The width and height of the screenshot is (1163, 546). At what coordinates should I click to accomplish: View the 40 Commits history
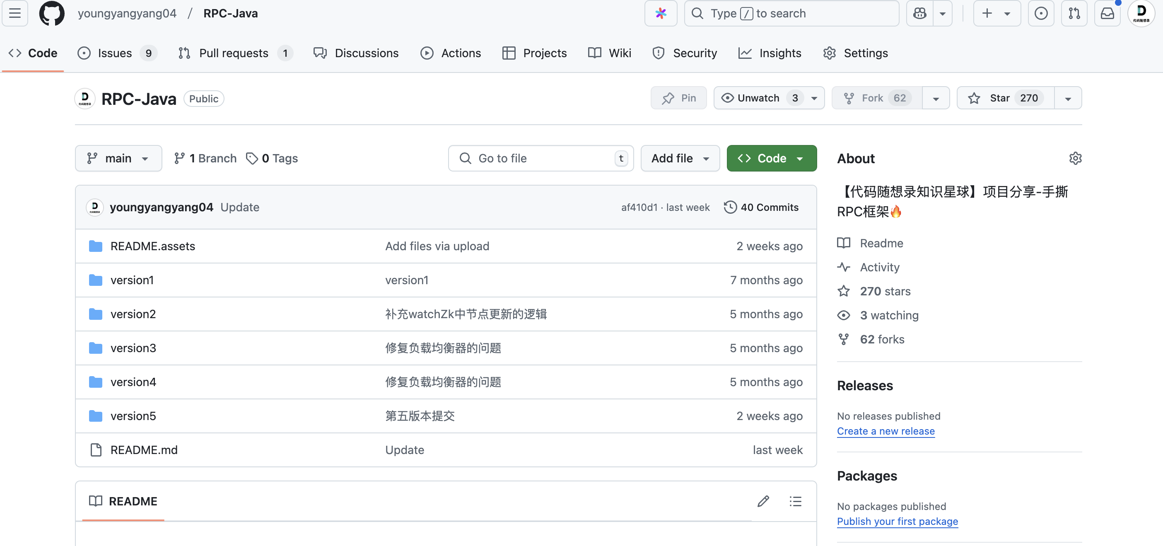pyautogui.click(x=761, y=207)
